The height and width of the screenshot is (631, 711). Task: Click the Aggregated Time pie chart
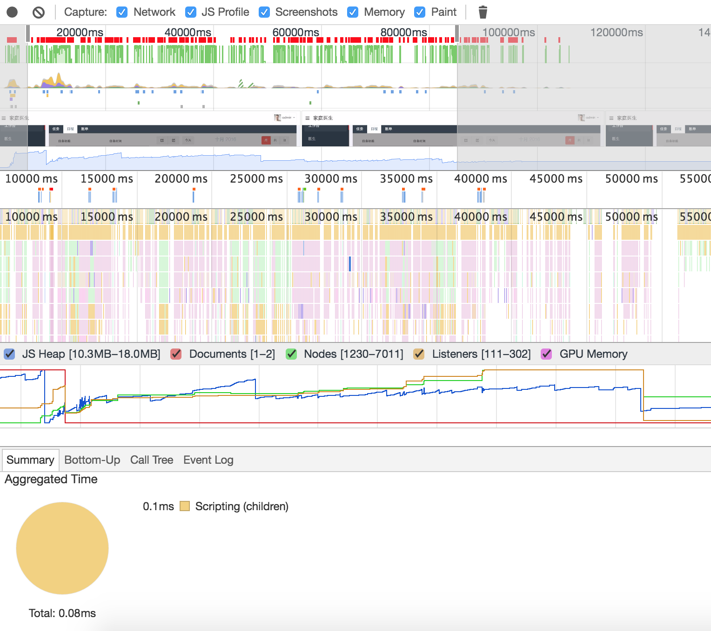tap(62, 548)
